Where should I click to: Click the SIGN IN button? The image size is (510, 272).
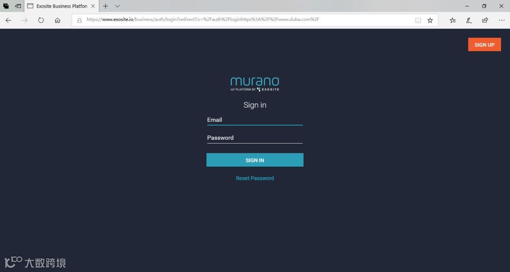[x=255, y=160]
